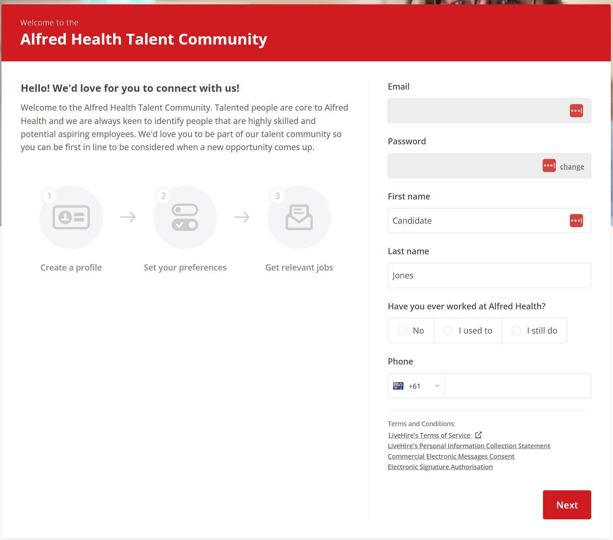Select the "No" radio option
The width and height of the screenshot is (613, 540).
(402, 331)
